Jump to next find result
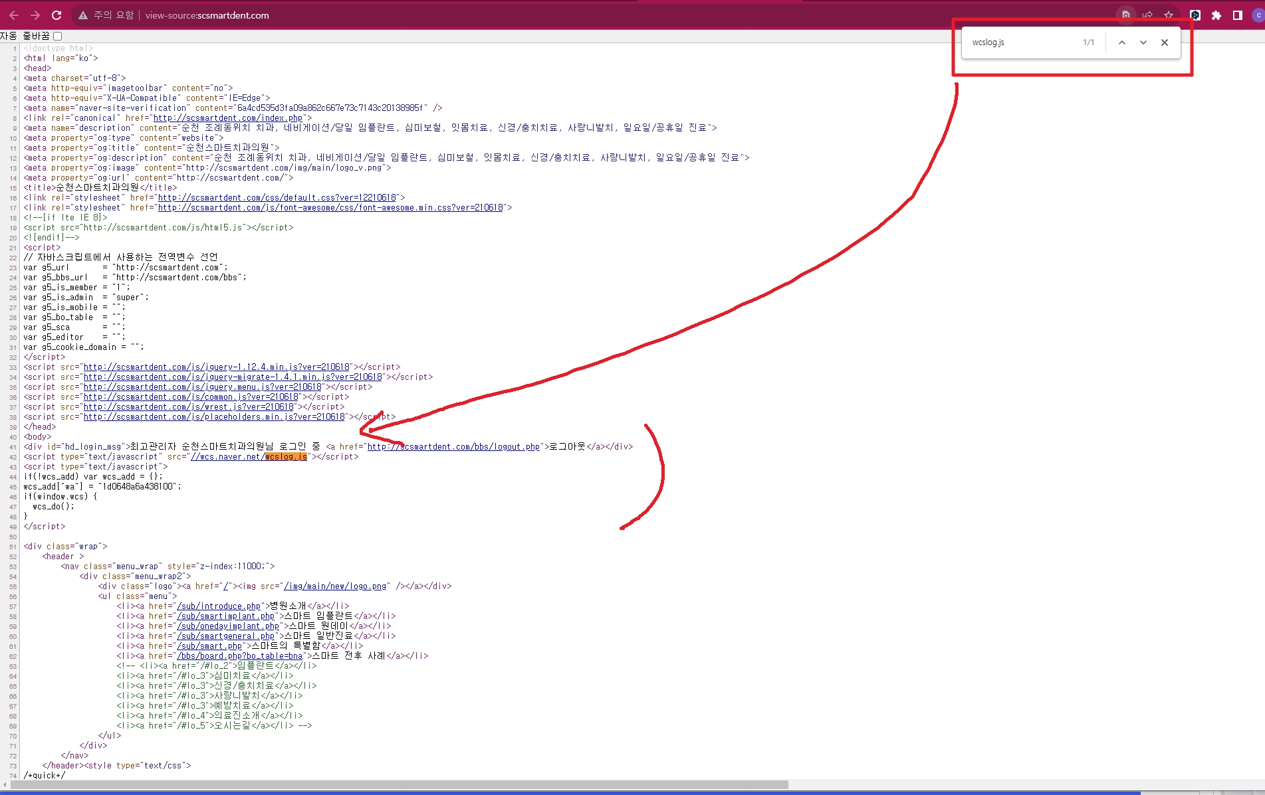The width and height of the screenshot is (1265, 795). click(1143, 43)
